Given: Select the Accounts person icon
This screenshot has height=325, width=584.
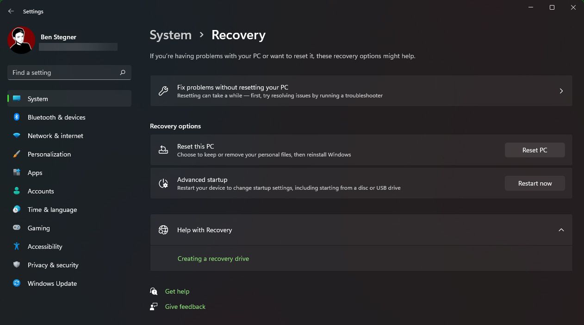Looking at the screenshot, I should [x=17, y=191].
